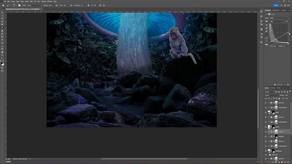
Task: Open the brush Mode dropdown in the options bar
Action: [x=33, y=5]
